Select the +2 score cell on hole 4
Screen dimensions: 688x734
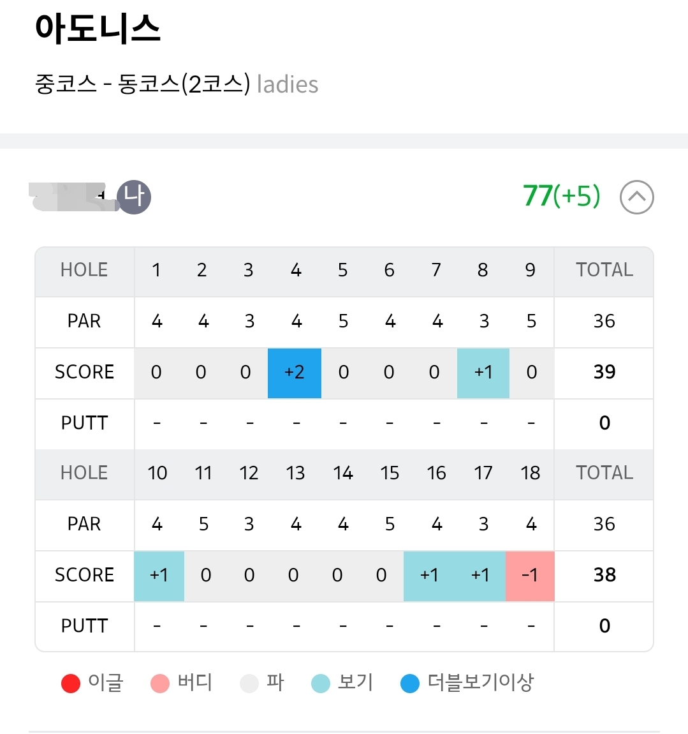pos(295,373)
